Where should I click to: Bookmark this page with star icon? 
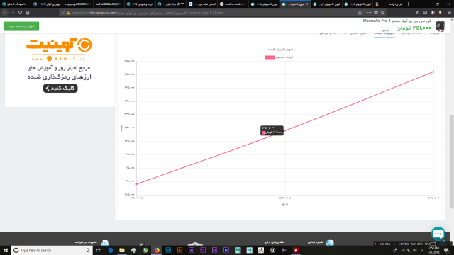[382, 13]
